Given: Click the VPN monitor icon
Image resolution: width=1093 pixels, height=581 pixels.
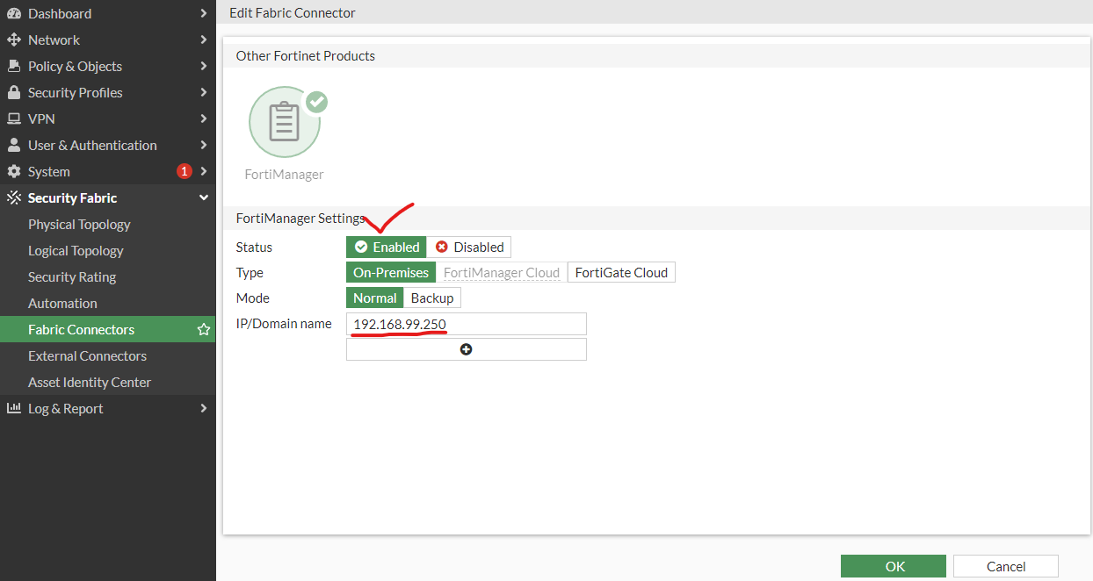Looking at the screenshot, I should point(14,119).
